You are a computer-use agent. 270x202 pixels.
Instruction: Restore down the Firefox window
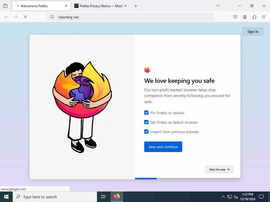(x=252, y=6)
